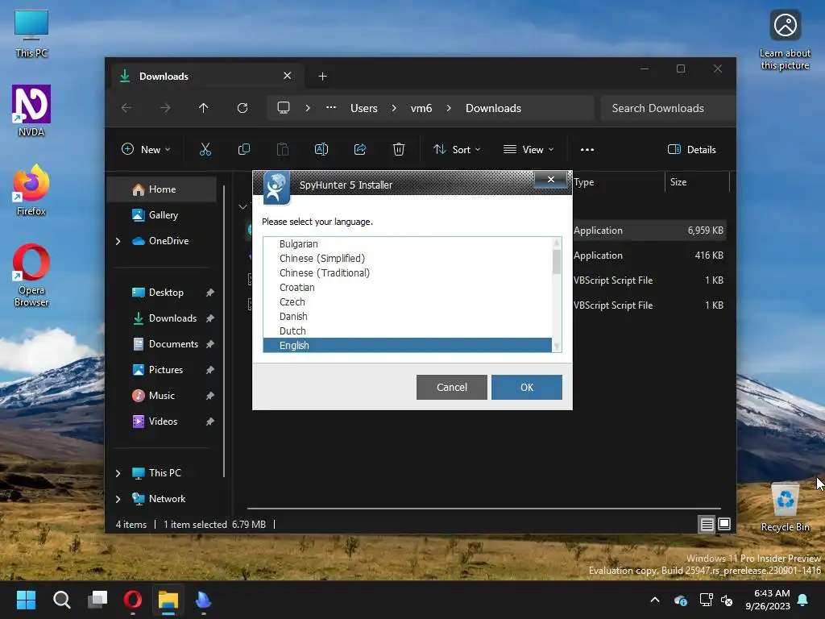Open the notifications bell in taskbar

[x=803, y=600]
